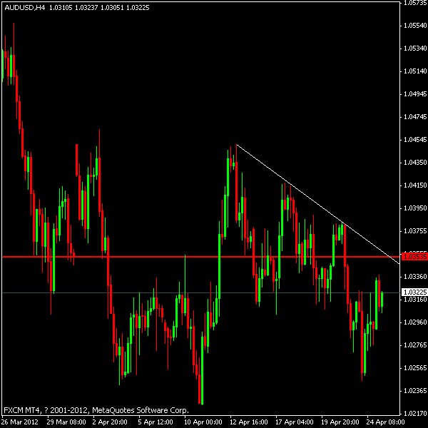Click the 1.05340 price scale value

tap(415, 49)
